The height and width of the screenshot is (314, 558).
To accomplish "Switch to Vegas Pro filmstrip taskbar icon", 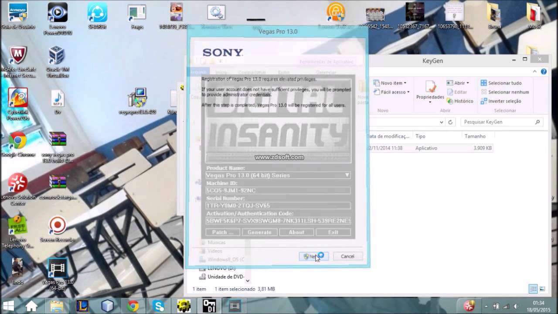I will (235, 306).
